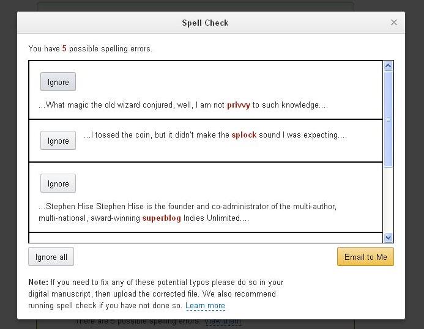Click the error list scrollbar up arrow
The height and width of the screenshot is (329, 424).
tap(388, 65)
